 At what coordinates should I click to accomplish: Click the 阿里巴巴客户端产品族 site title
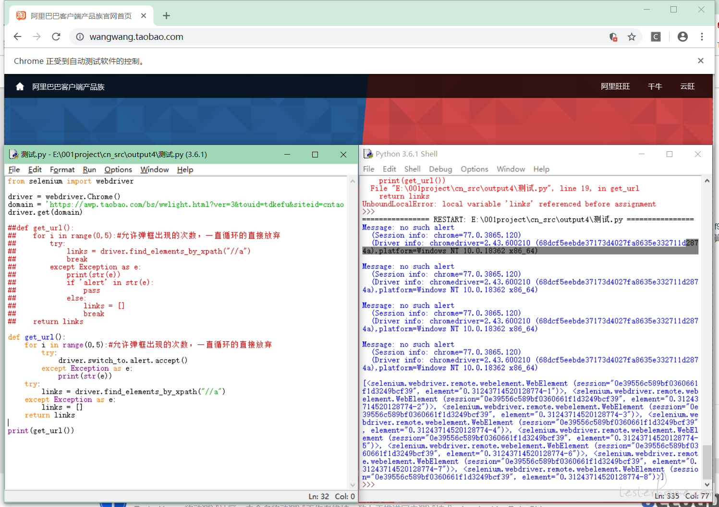point(68,87)
